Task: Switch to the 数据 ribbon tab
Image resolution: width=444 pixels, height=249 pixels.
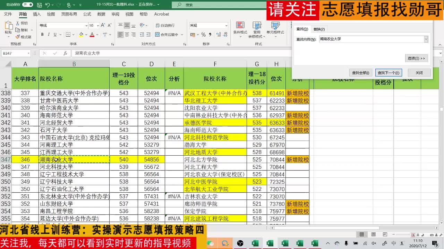Action: (101, 14)
